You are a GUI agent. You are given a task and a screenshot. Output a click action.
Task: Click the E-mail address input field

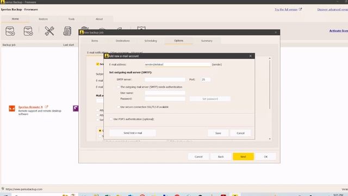click(178, 64)
